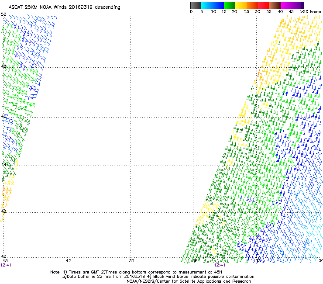Click the '>50 knots' legend label

click(x=311, y=12)
